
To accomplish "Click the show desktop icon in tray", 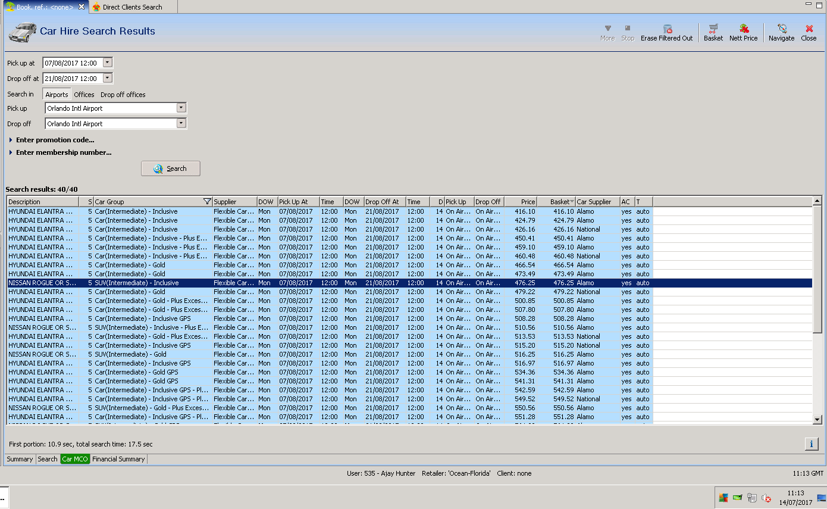I will 822,498.
